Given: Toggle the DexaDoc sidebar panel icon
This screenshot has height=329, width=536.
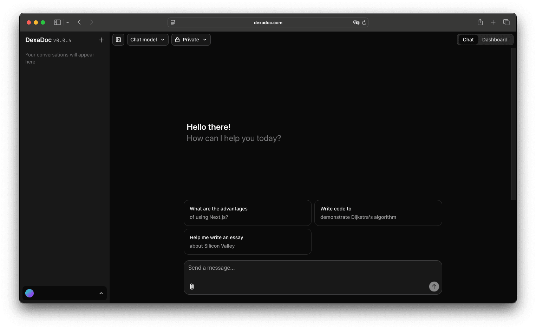Looking at the screenshot, I should [118, 40].
